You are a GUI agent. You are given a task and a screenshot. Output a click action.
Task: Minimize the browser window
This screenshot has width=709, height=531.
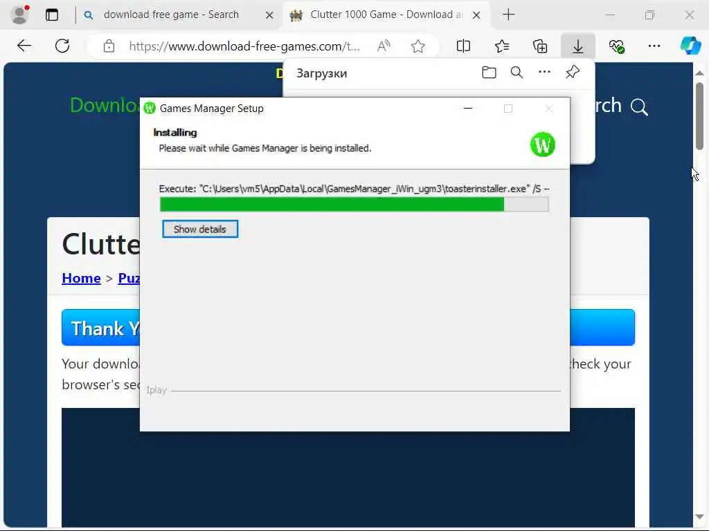[x=610, y=15]
